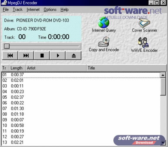The height and width of the screenshot is (147, 168).
Task: Open the Internet Query globe icon
Action: pyautogui.click(x=104, y=23)
